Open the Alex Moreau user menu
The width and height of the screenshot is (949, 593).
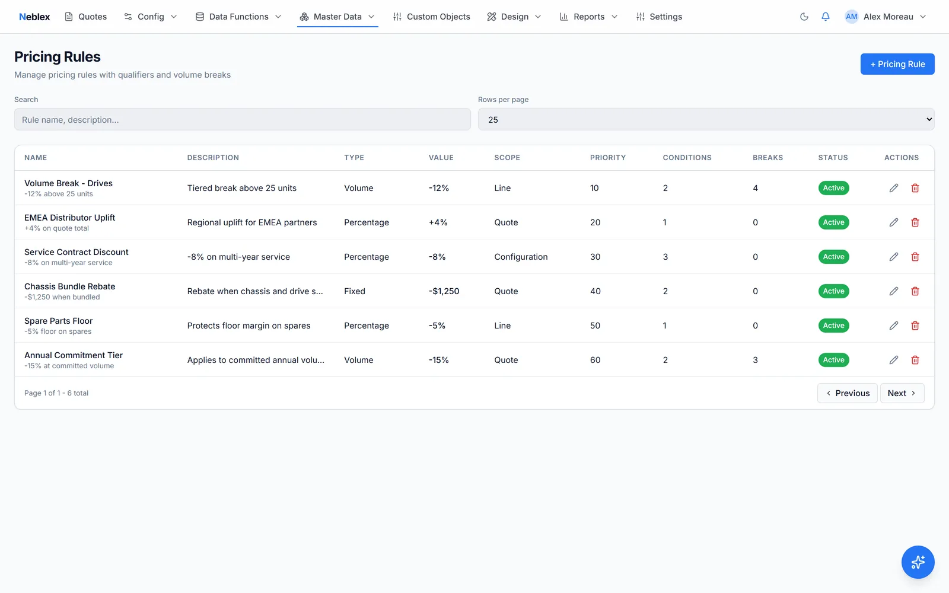click(x=886, y=17)
